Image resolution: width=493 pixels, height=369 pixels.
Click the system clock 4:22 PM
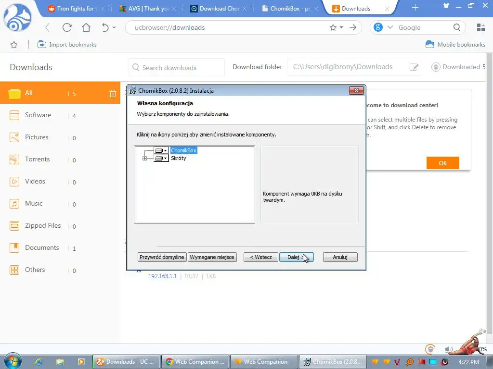click(x=469, y=362)
